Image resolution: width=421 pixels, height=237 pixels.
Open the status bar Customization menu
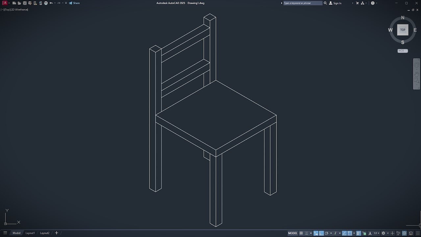(418, 233)
